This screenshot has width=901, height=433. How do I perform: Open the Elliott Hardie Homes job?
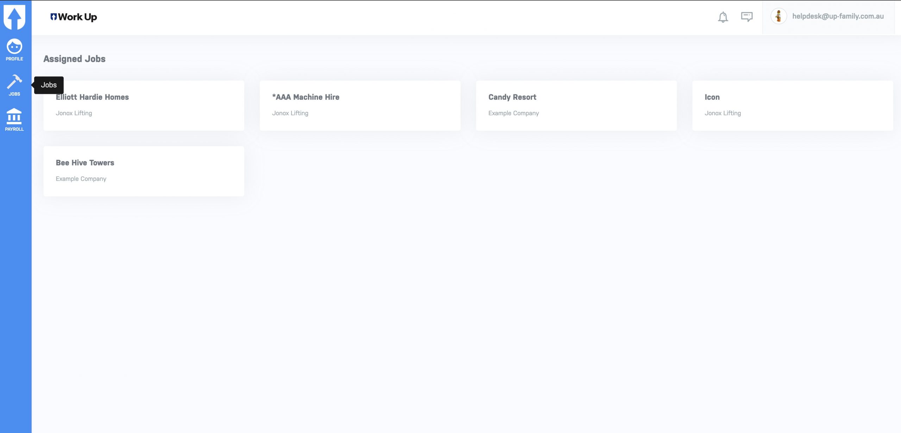[144, 105]
